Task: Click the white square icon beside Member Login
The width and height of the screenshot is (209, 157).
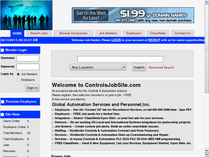Action: (3, 50)
